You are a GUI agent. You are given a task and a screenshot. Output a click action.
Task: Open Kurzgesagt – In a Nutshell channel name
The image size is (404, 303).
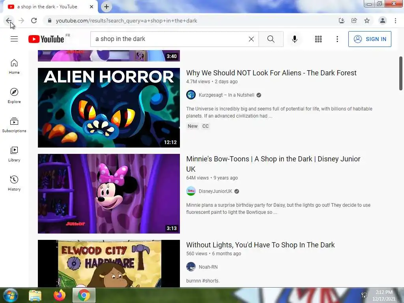(226, 95)
